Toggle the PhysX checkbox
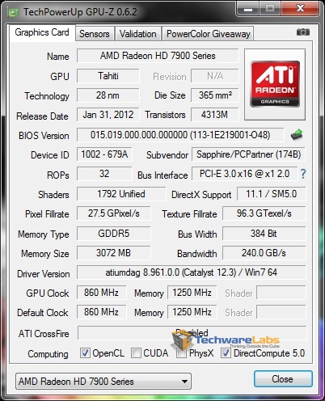325x401 pixels. point(181,352)
